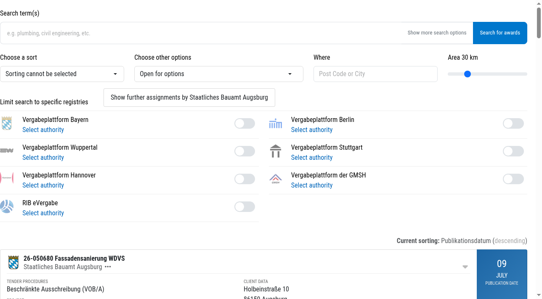This screenshot has height=299, width=542.
Task: Open the 'Open for options' dropdown
Action: (x=219, y=74)
